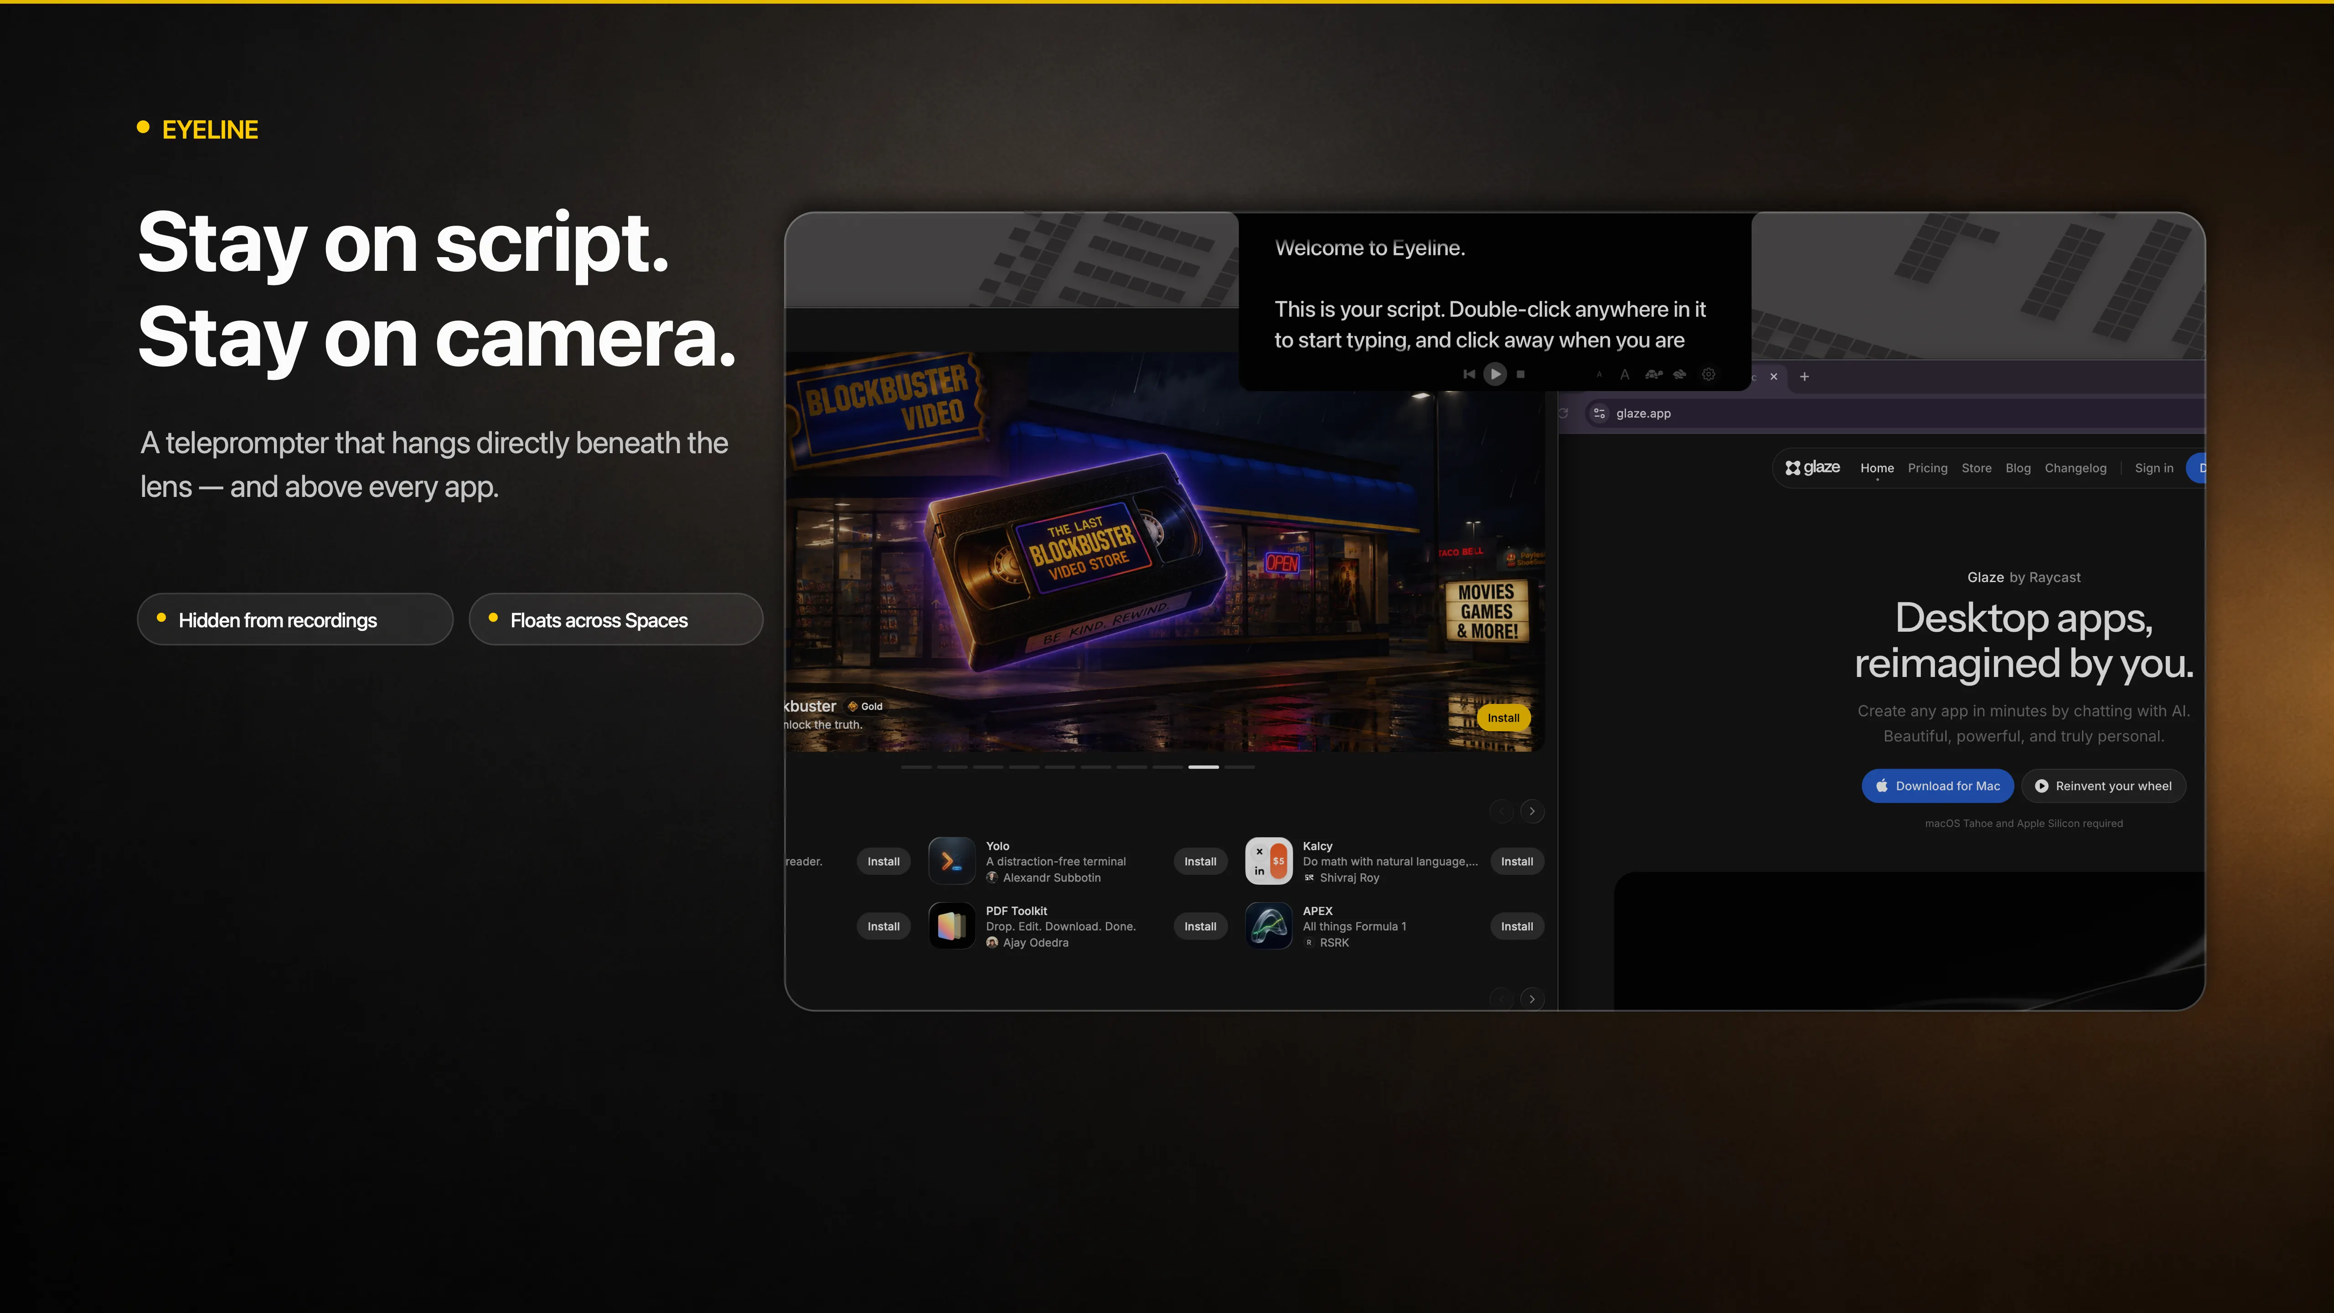Screen dimensions: 2334x1313
Task: Click the site info icon beside glaze.app
Action: [1599, 413]
